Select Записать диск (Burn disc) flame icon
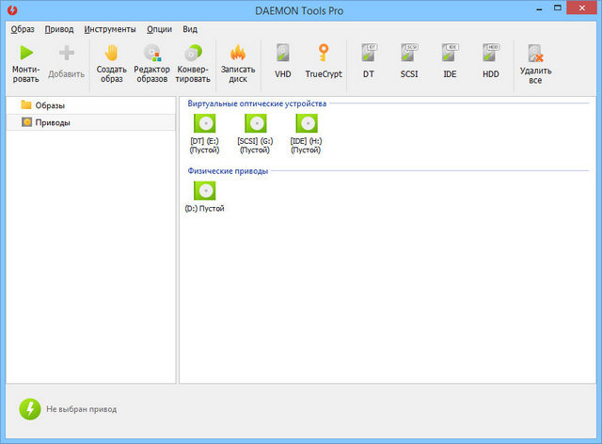The height and width of the screenshot is (444, 602). tap(238, 54)
